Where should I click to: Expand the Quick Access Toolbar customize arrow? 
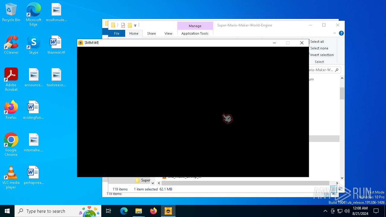[x=135, y=25]
